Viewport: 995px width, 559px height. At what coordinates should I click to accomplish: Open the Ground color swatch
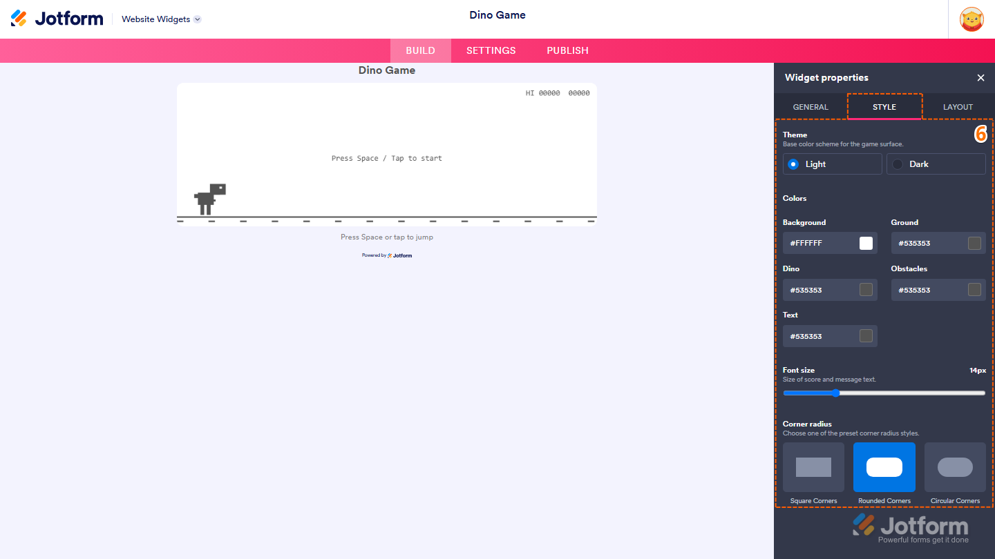[x=974, y=243]
